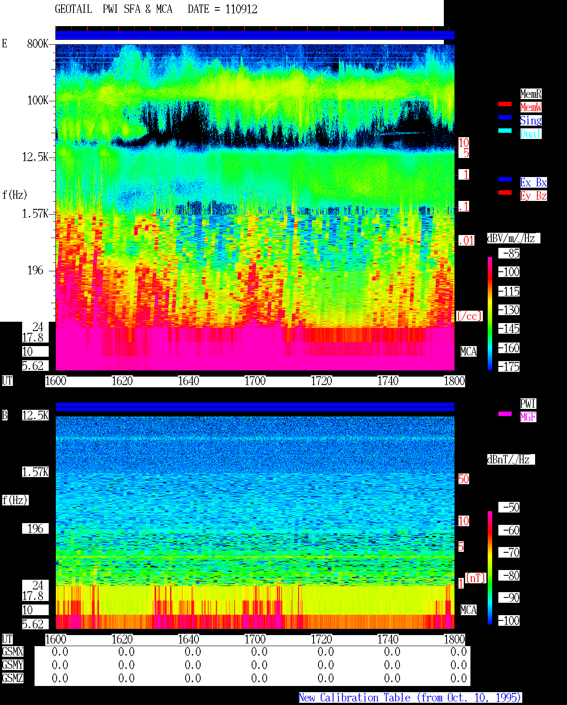Select the 'Sing' legend label
Viewport: 567px width, 705px height.
(531, 120)
